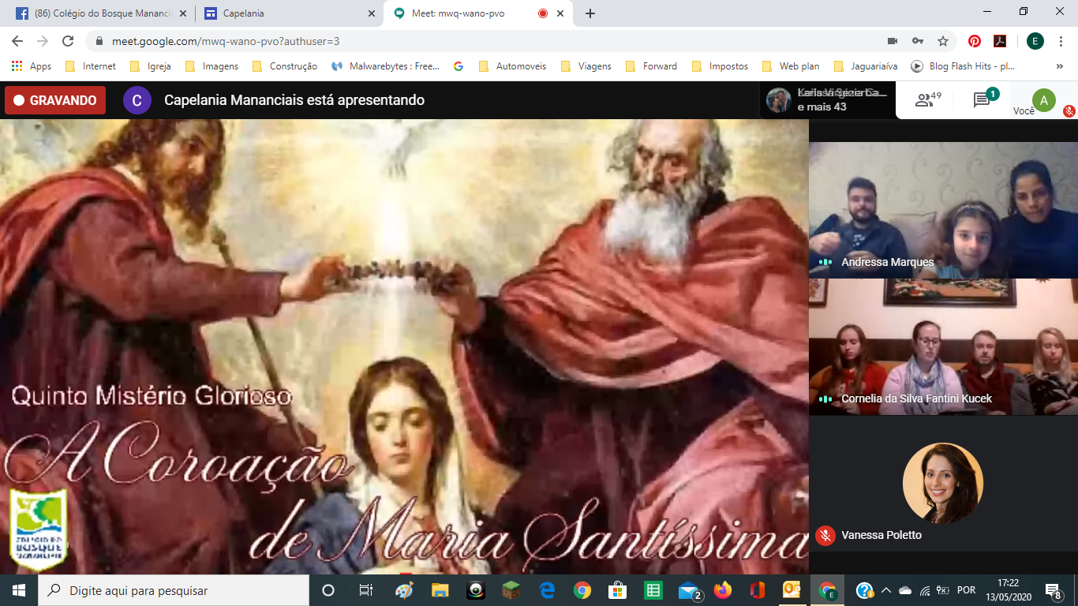
Task: Open Firefox from the taskbar
Action: coord(722,590)
